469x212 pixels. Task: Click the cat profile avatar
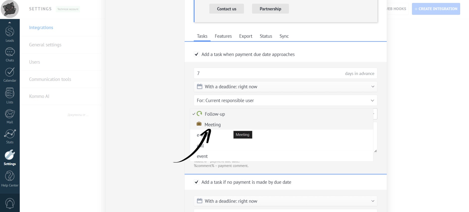pyautogui.click(x=10, y=9)
